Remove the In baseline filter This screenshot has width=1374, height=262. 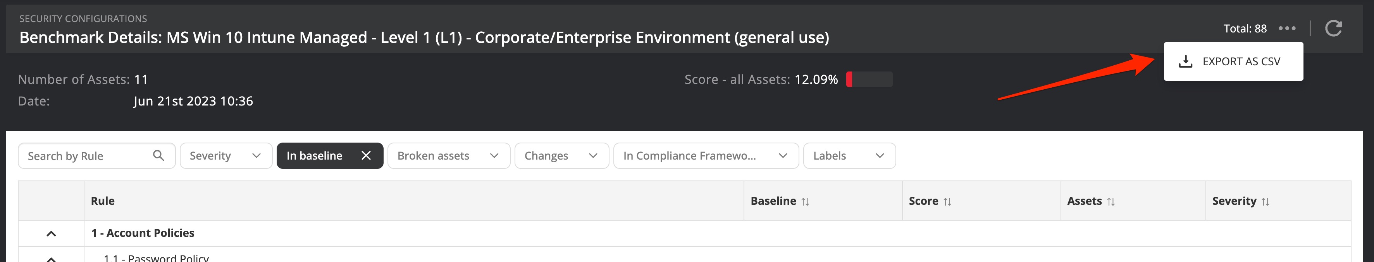point(366,155)
